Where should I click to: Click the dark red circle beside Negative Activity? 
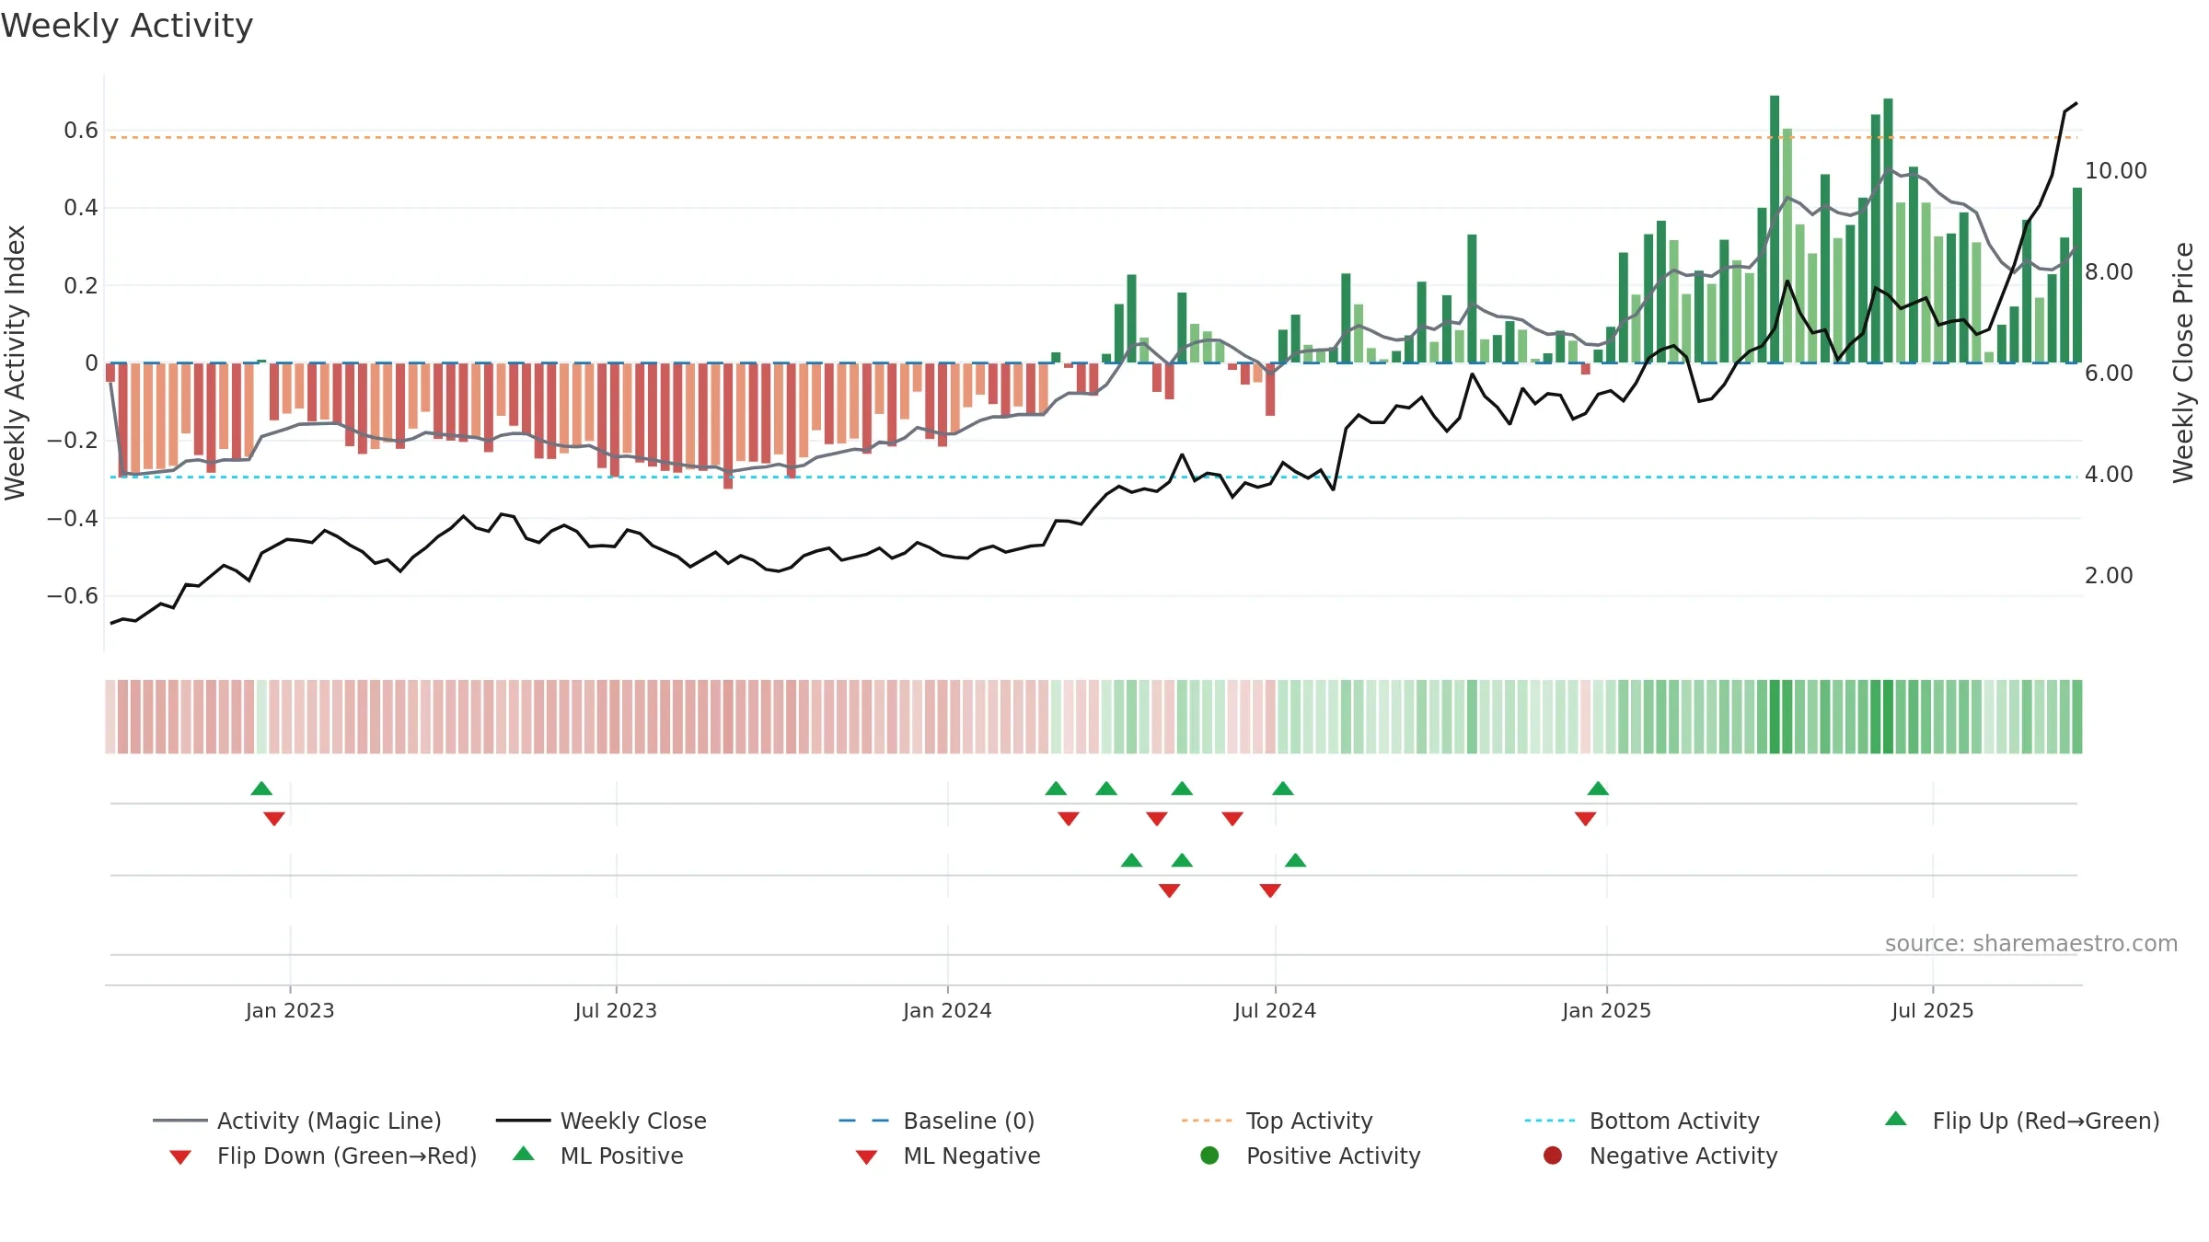(x=1553, y=1156)
